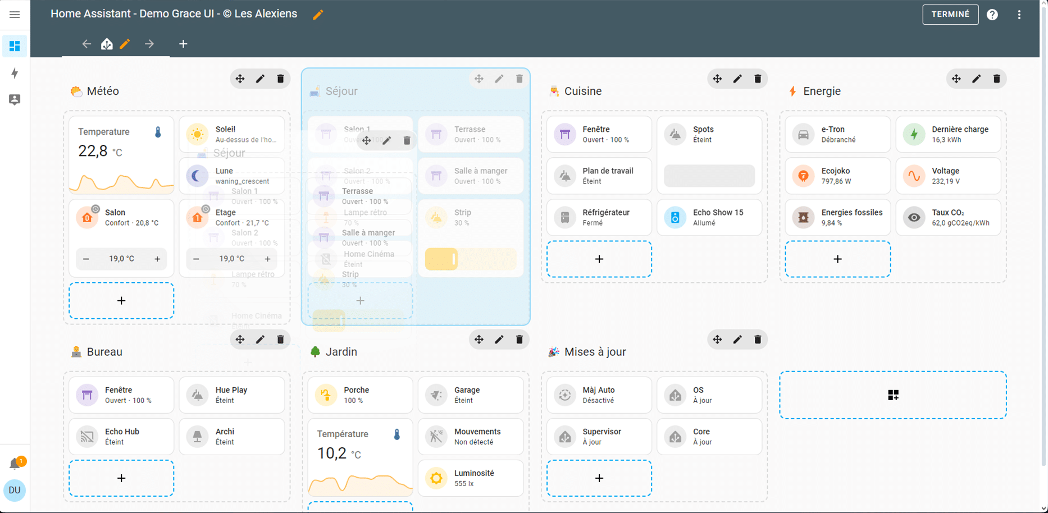Open the hamburger menu at top left
Image resolution: width=1048 pixels, height=513 pixels.
(15, 15)
